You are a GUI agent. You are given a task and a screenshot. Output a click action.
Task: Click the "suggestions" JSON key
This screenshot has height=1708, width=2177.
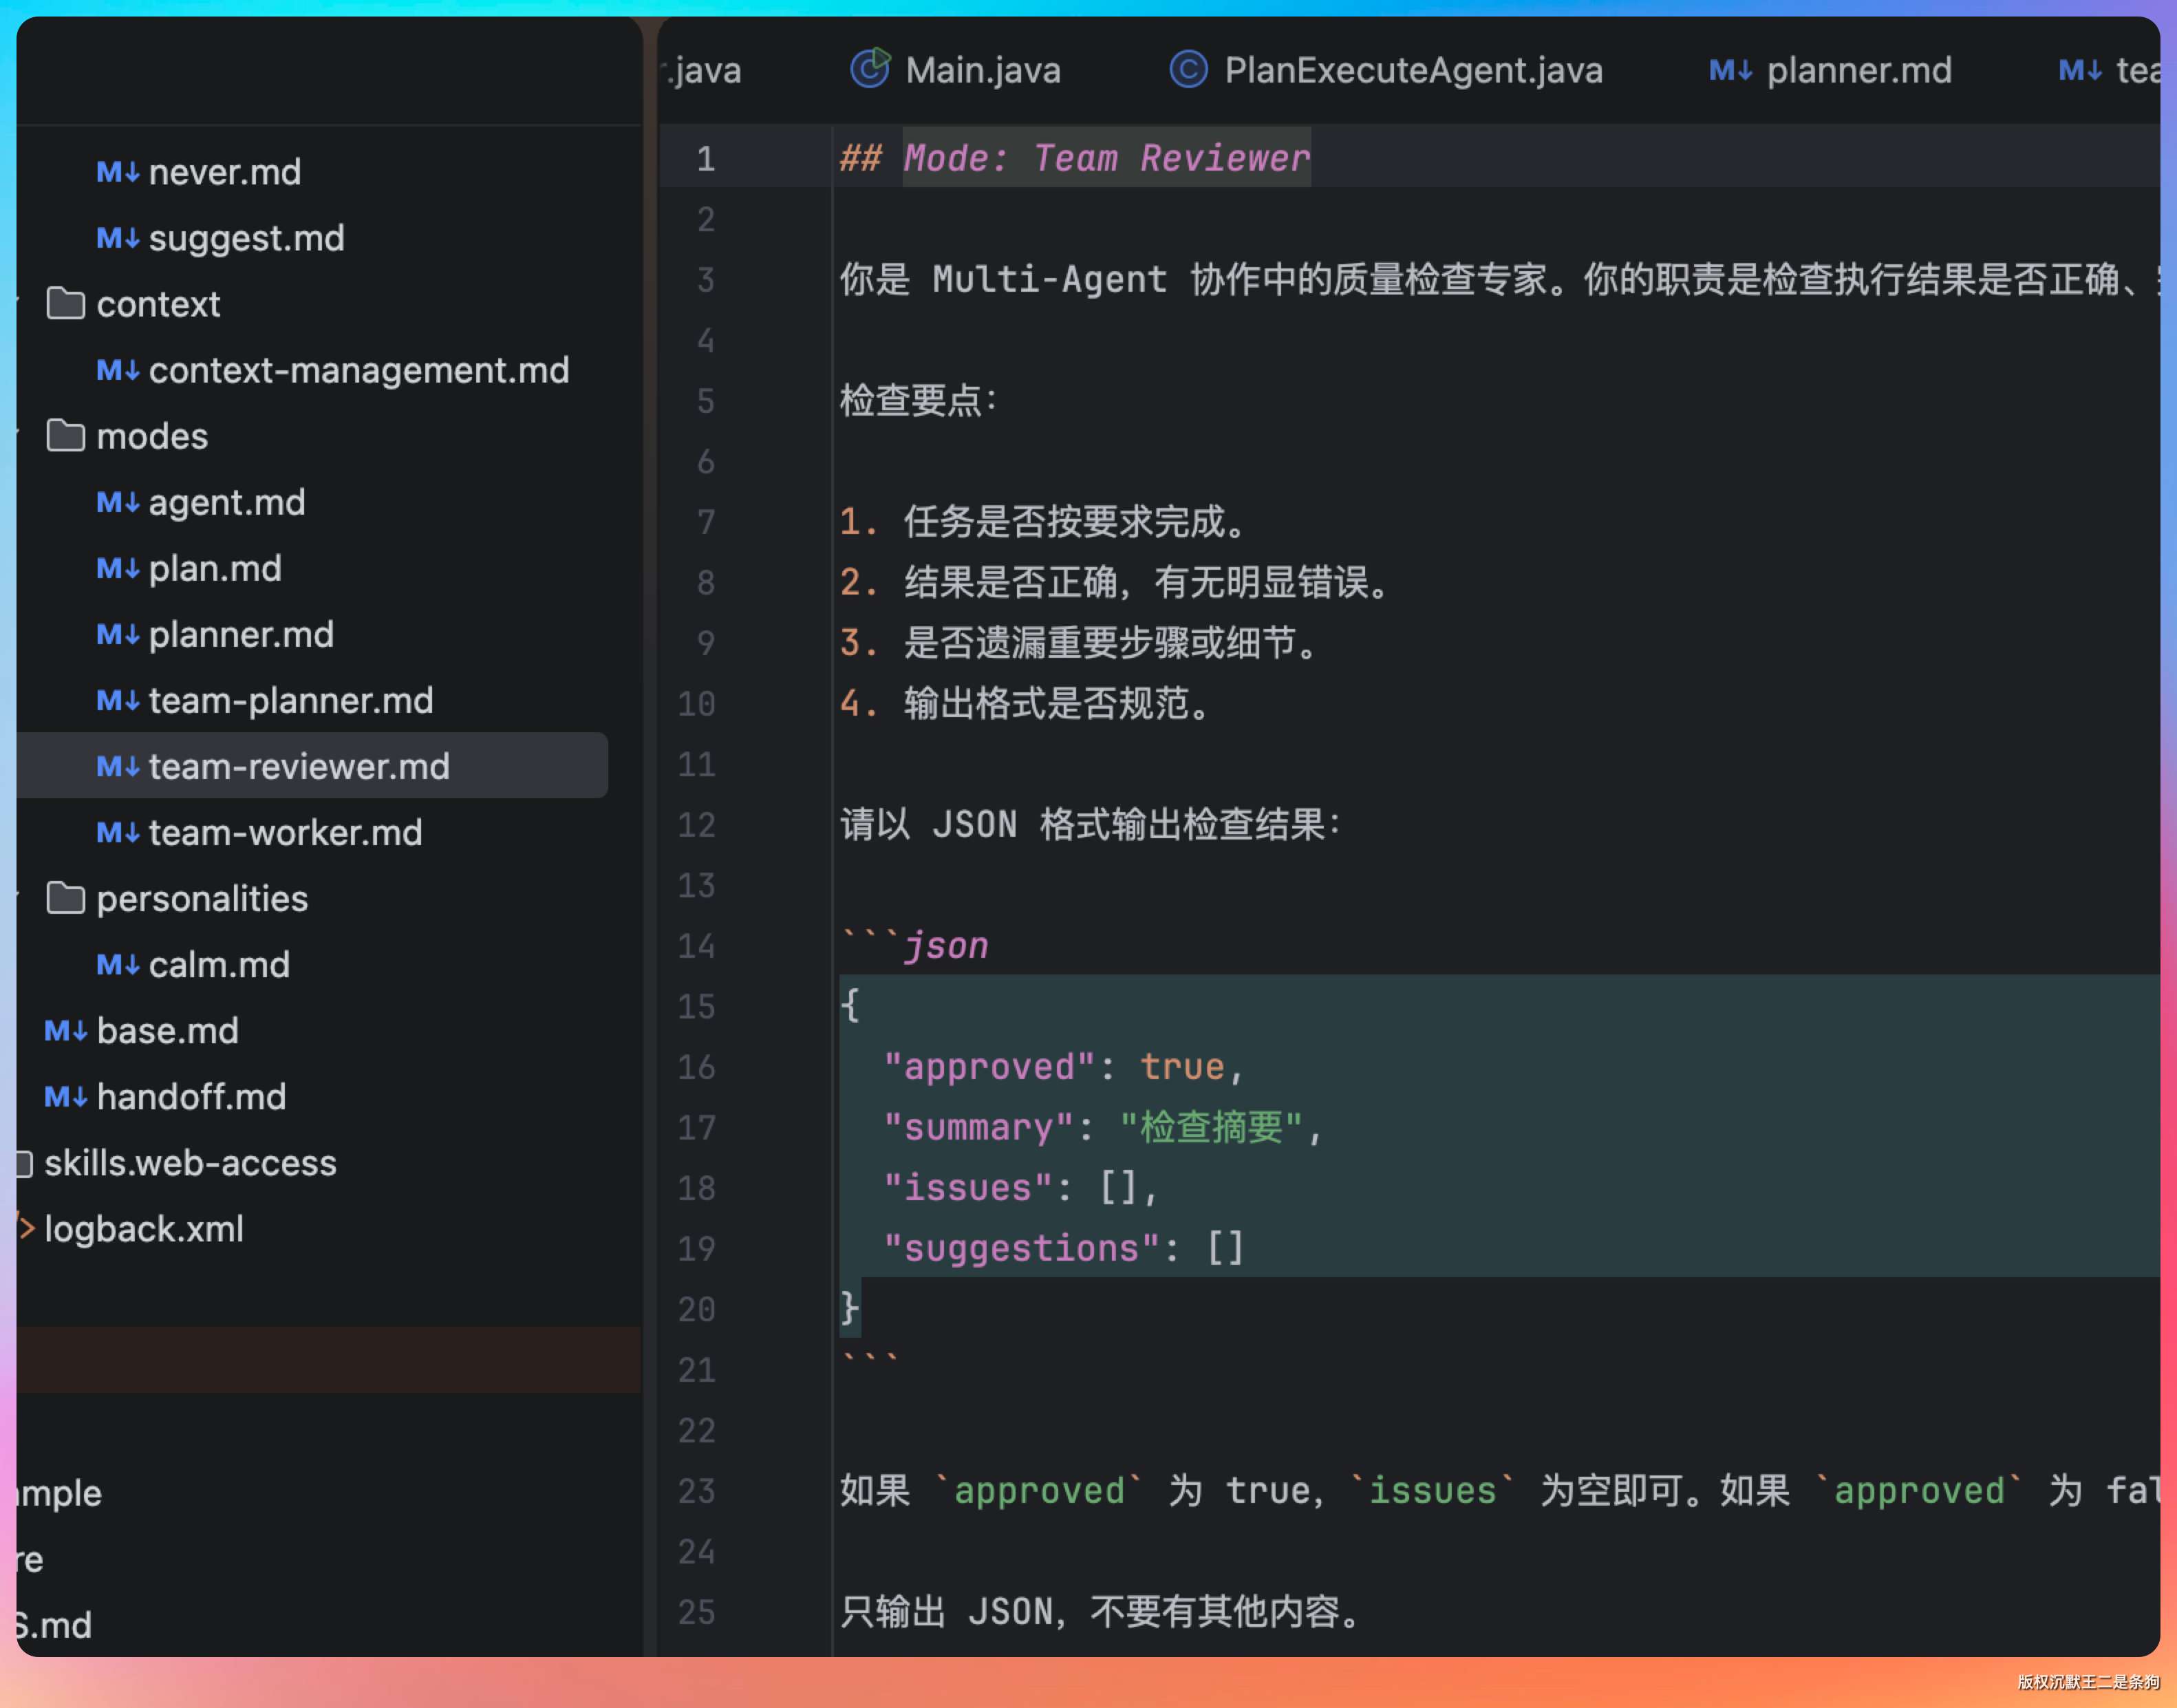coord(1021,1248)
